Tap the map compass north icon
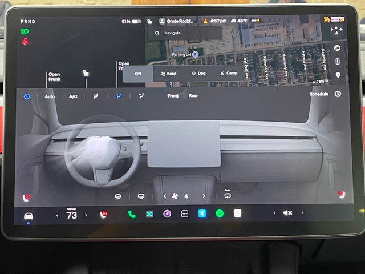The width and height of the screenshot is (365, 274). (336, 31)
